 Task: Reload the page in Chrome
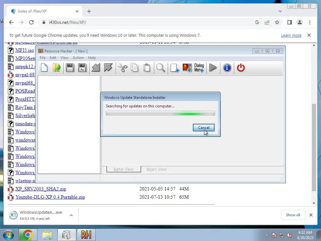coord(31,22)
